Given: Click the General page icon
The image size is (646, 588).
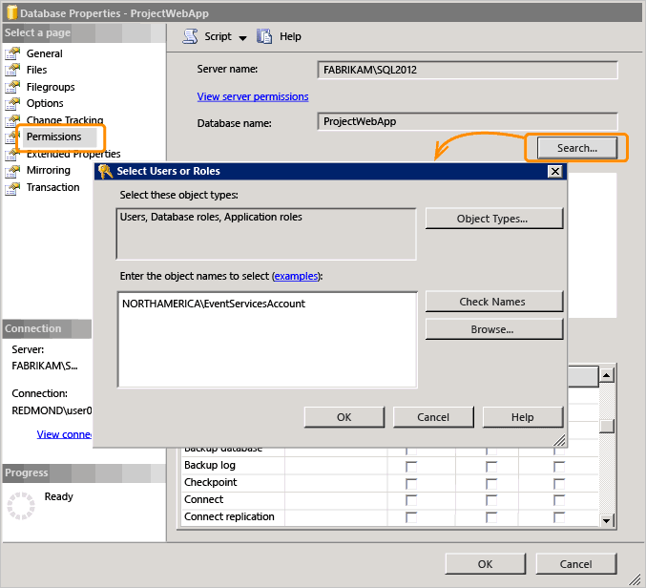Looking at the screenshot, I should (x=12, y=53).
